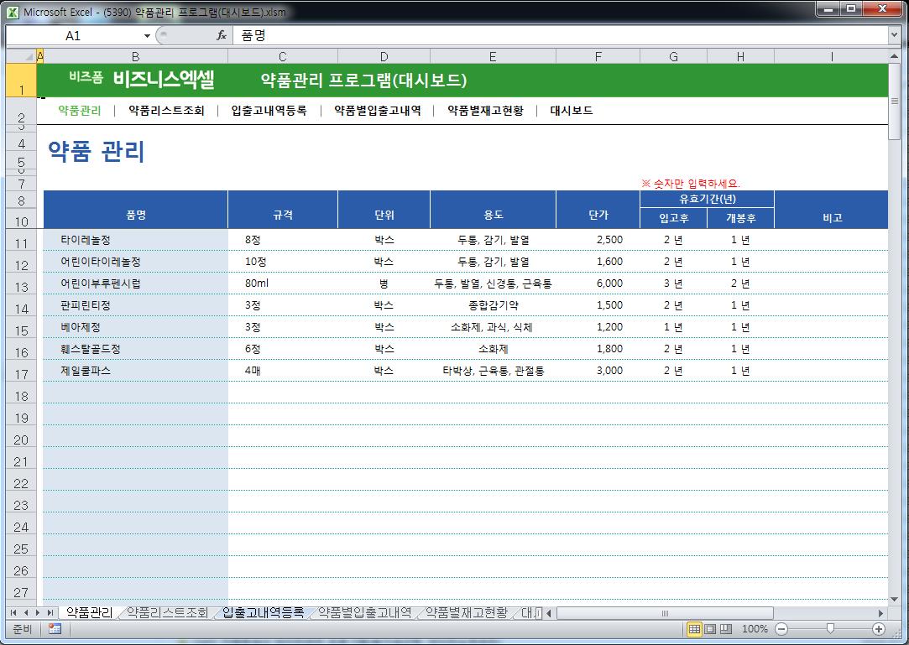Click the Select All corner button
Viewport: 909px width, 645px height.
[21, 56]
